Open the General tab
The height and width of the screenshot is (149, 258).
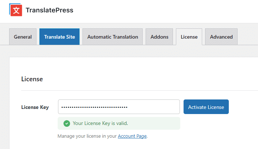coord(23,37)
